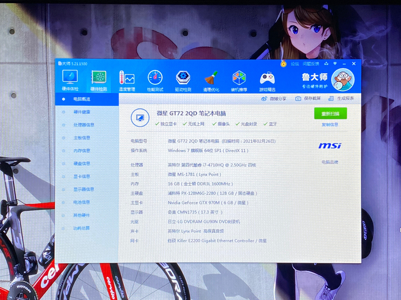The width and height of the screenshot is (401, 300).
Task: Click the 蓝牙 check label
Action: [273, 124]
